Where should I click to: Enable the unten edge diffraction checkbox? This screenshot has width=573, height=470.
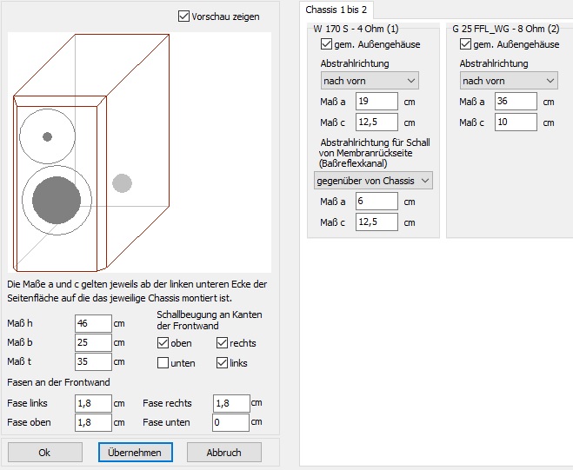(163, 363)
